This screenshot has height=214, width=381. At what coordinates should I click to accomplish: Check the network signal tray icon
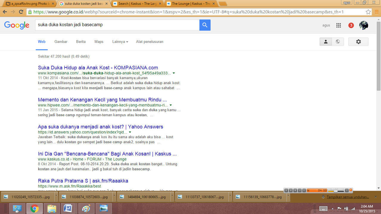[353, 209]
